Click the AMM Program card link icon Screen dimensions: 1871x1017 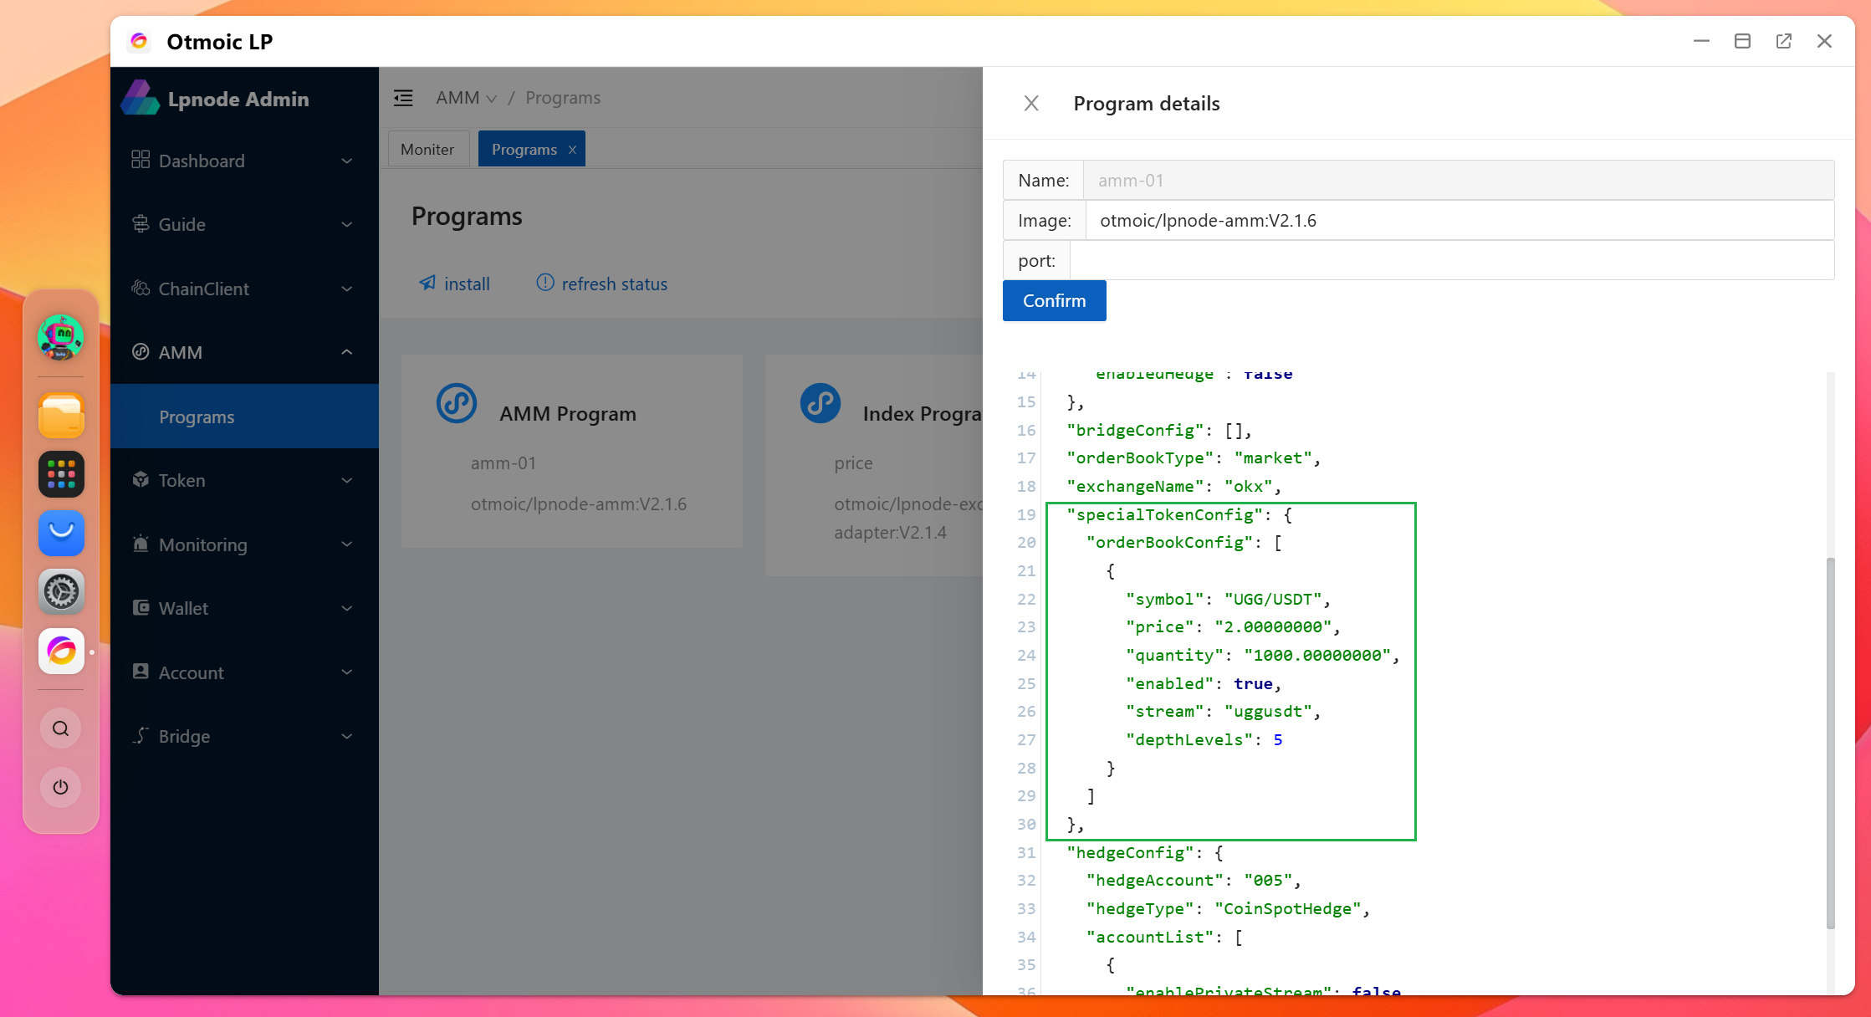click(x=456, y=402)
